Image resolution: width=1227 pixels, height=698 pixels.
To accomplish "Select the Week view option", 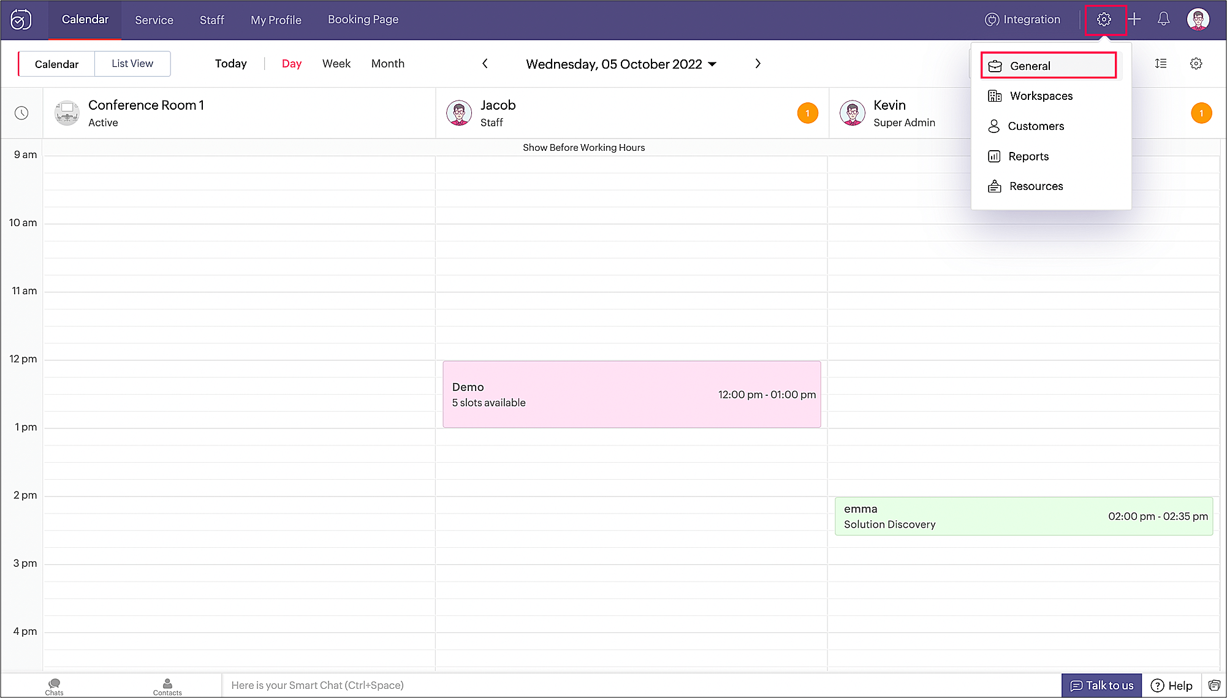I will (336, 64).
